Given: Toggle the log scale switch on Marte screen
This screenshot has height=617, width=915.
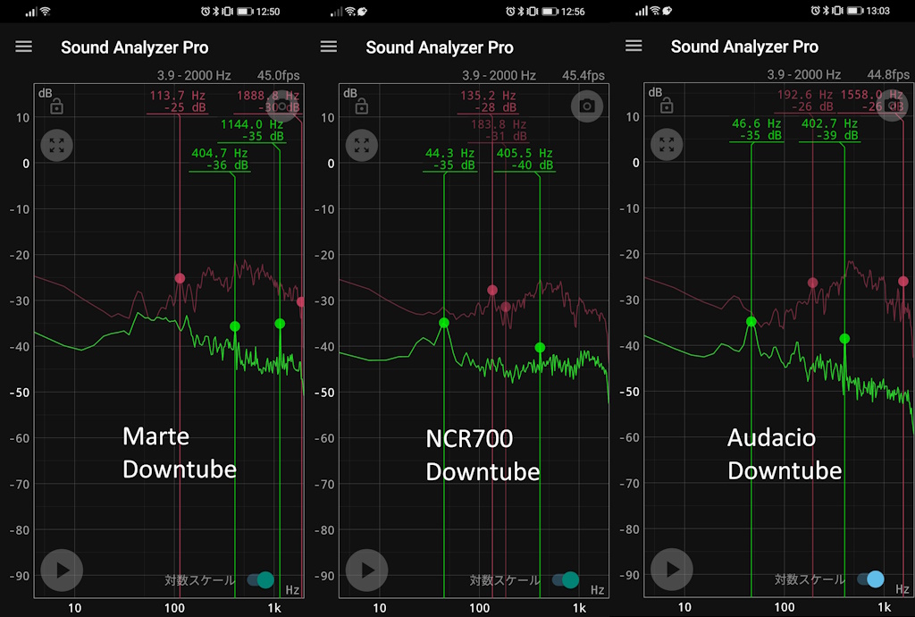Looking at the screenshot, I should [x=260, y=579].
